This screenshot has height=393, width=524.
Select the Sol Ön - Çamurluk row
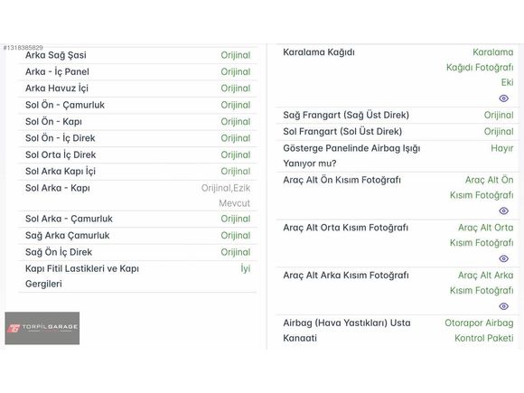[137, 106]
